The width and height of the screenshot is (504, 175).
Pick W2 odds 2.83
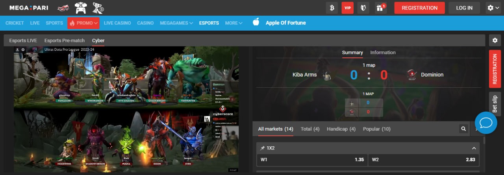424,160
